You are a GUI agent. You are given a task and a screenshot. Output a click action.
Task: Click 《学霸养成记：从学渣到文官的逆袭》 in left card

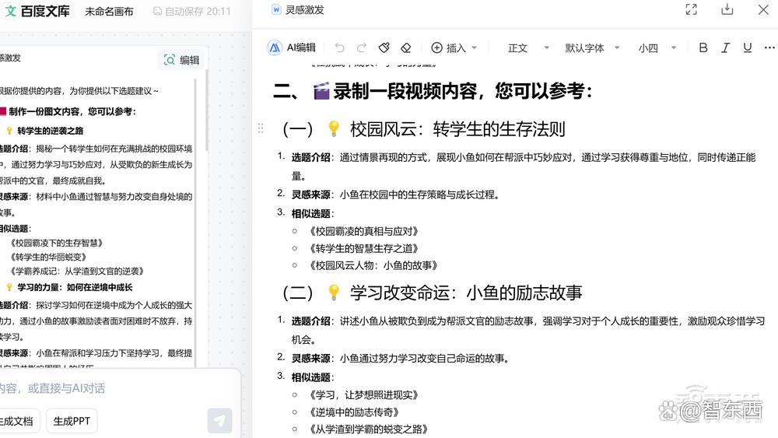[x=77, y=272]
